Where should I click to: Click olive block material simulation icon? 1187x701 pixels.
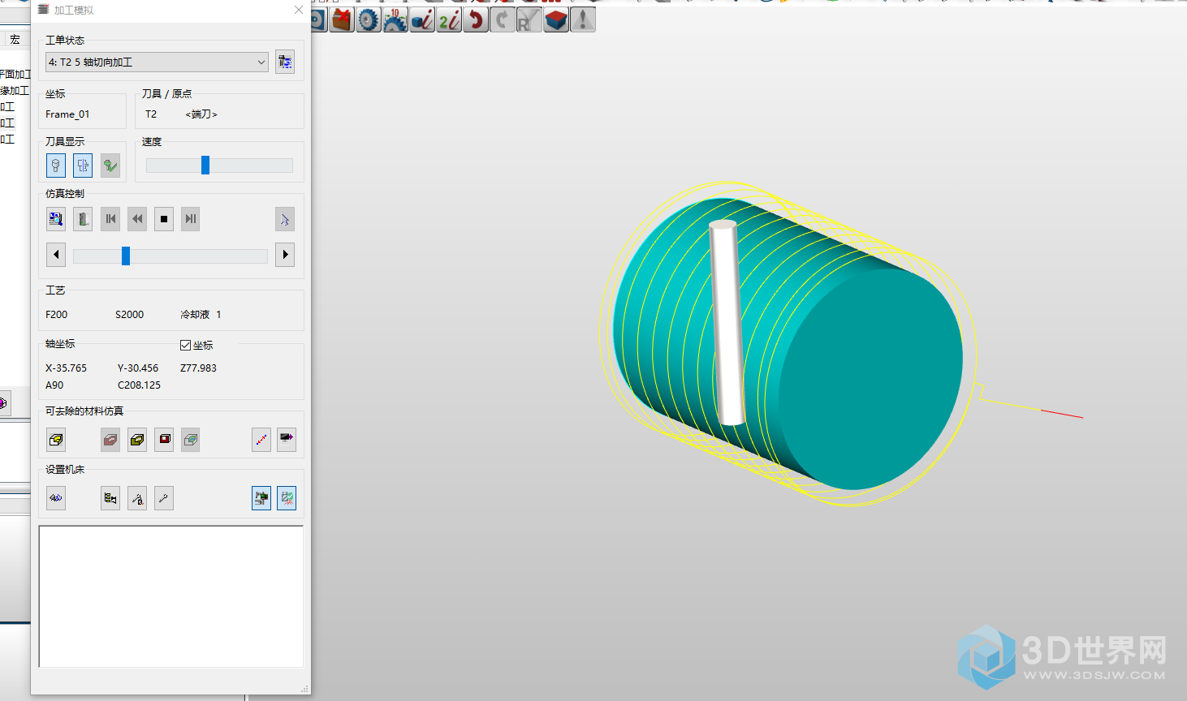[137, 440]
